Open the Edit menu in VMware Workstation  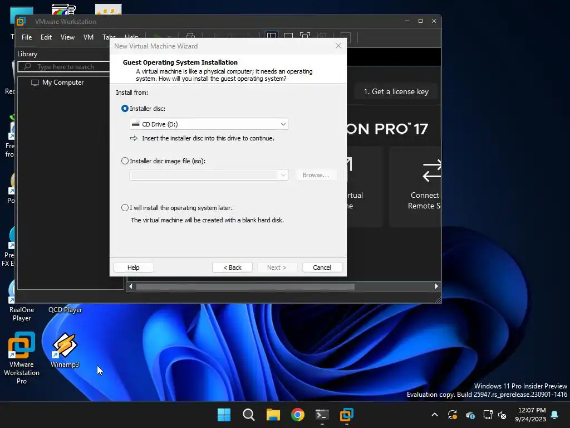tap(46, 37)
